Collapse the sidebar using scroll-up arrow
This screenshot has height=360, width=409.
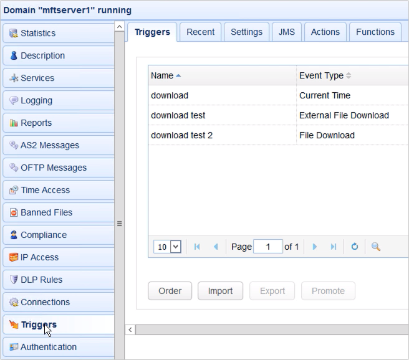(119, 27)
